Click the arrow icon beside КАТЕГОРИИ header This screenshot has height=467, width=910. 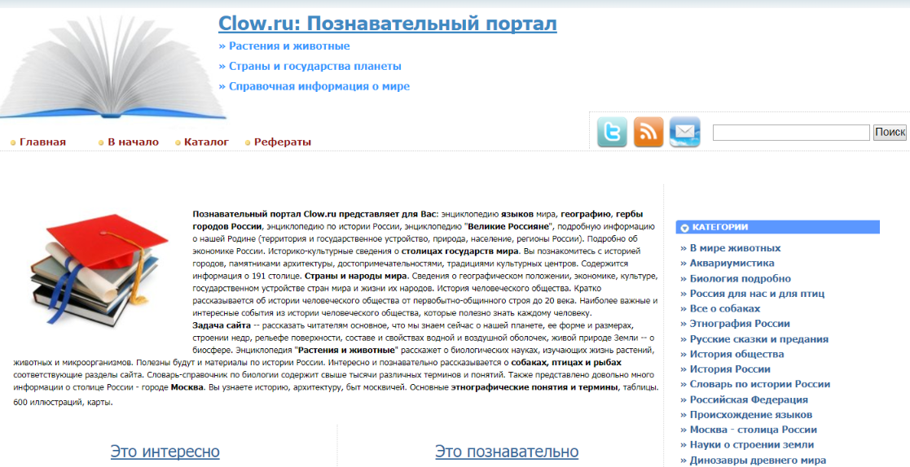pos(684,228)
